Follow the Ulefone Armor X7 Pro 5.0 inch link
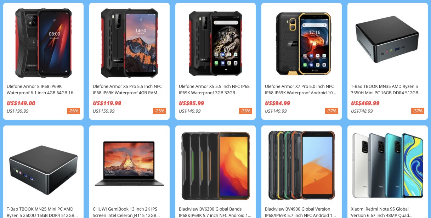This screenshot has height=218, width=431. pos(299,90)
